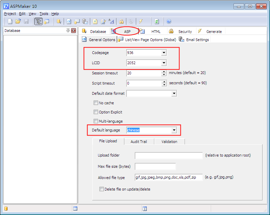The height and width of the screenshot is (215, 270).
Task: Open the Email Settings sub-tab
Action: click(194, 40)
